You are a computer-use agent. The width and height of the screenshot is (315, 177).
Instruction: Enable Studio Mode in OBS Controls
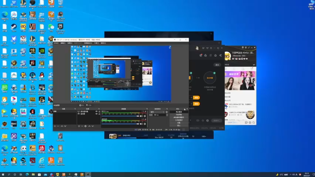pyautogui.click(x=179, y=120)
